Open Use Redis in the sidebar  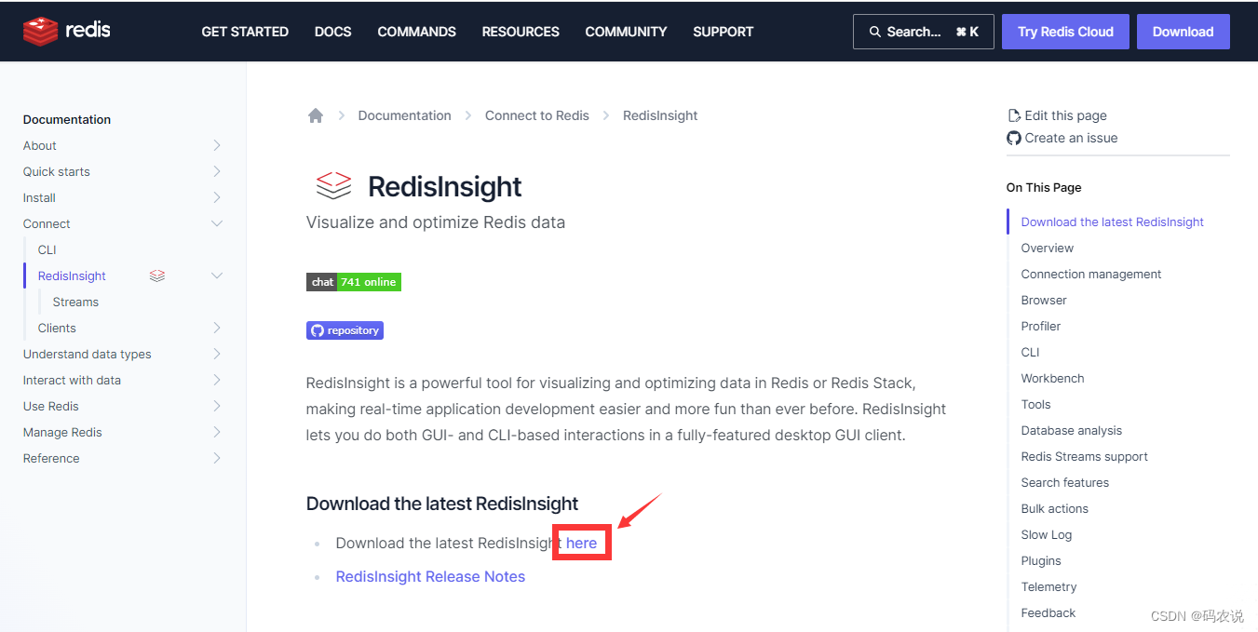[x=51, y=406]
